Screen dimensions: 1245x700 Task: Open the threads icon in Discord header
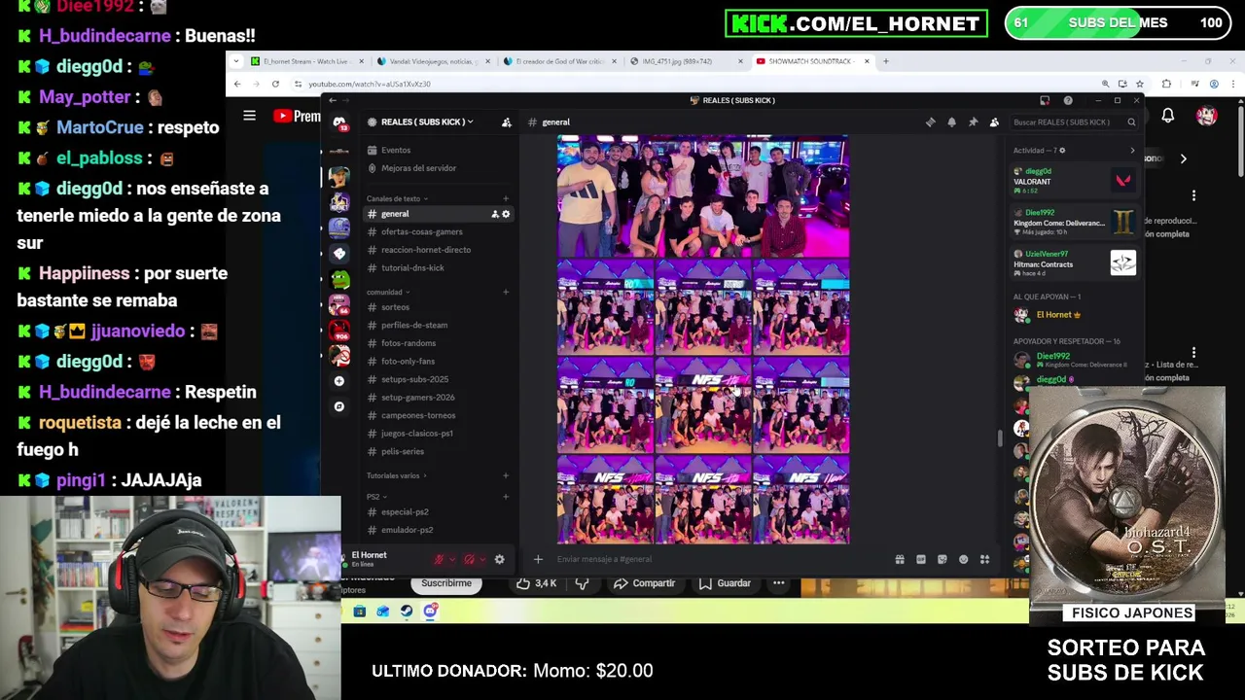click(x=931, y=122)
